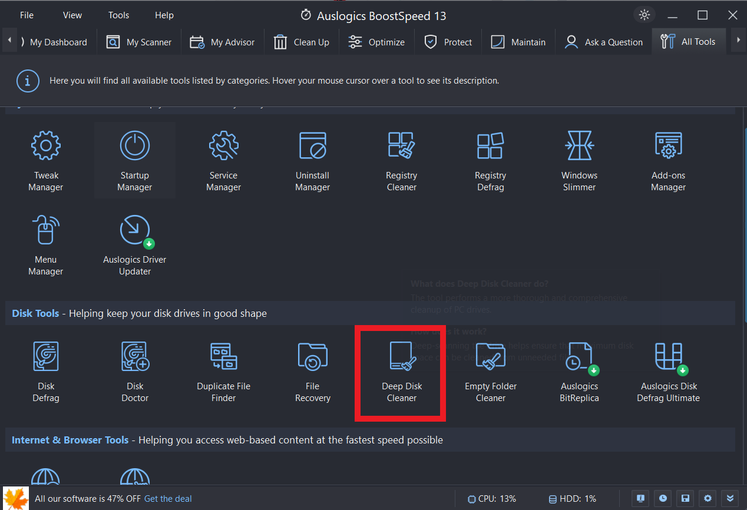This screenshot has height=510, width=747.
Task: Open Disk Doctor
Action: (x=135, y=372)
